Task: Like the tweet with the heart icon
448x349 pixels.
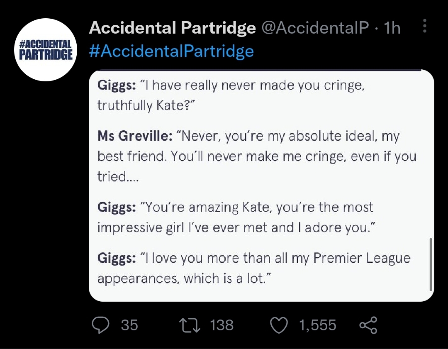Action: click(280, 325)
